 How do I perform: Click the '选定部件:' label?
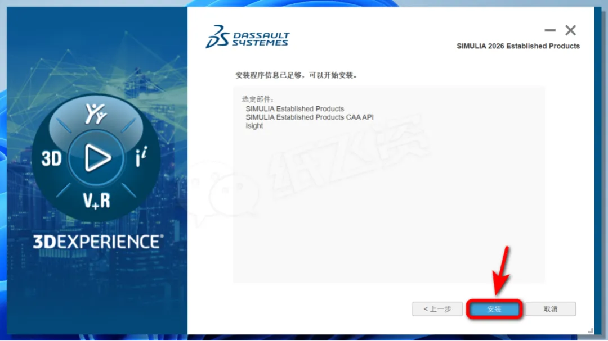(x=257, y=99)
